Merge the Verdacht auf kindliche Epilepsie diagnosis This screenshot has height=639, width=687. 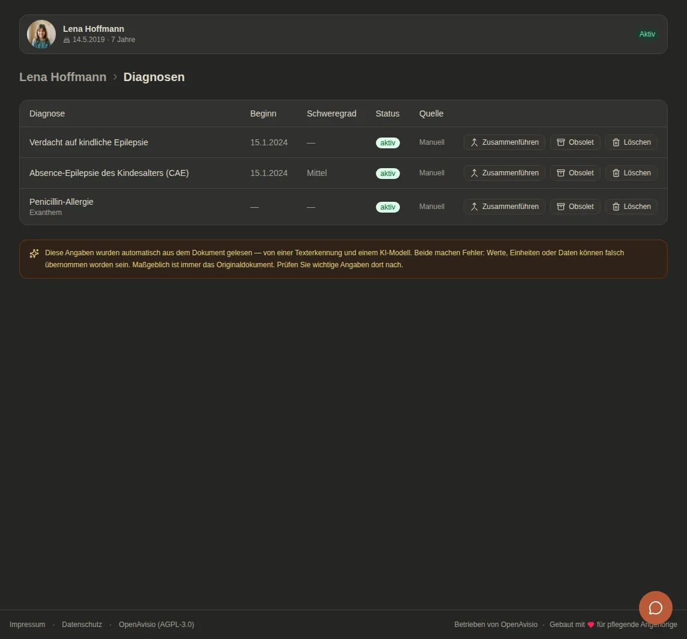click(x=504, y=142)
